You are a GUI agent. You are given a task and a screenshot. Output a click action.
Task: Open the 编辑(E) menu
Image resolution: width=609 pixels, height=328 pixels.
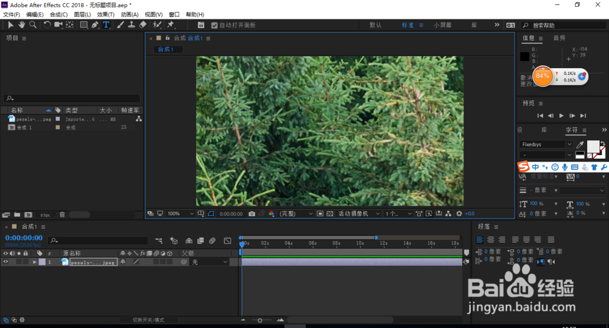[x=35, y=15]
